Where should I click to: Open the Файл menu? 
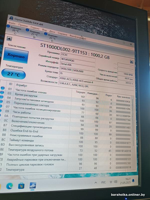pos(12,23)
